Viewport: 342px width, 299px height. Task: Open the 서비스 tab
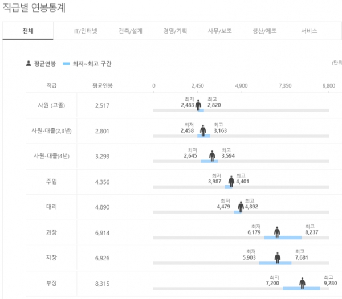click(x=309, y=31)
